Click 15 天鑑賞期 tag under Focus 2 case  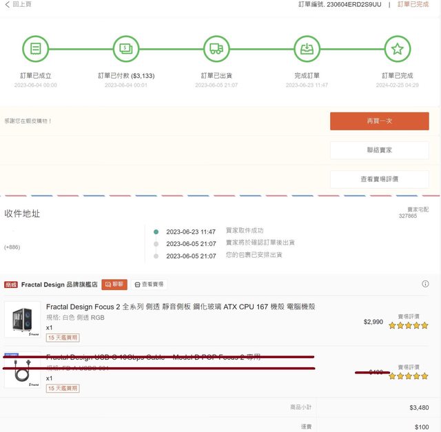tap(63, 338)
